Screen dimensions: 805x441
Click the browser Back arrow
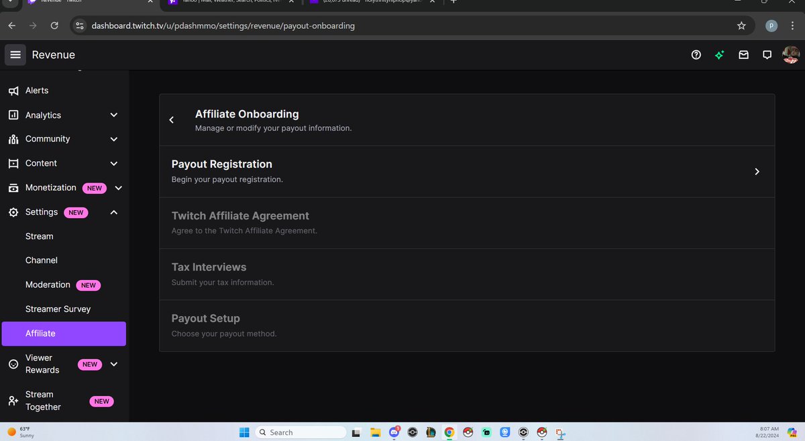12,26
